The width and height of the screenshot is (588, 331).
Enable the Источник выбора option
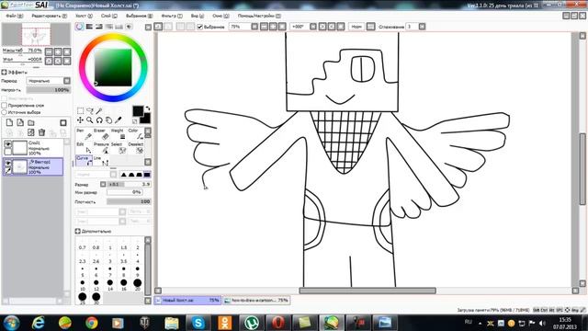click(5, 112)
